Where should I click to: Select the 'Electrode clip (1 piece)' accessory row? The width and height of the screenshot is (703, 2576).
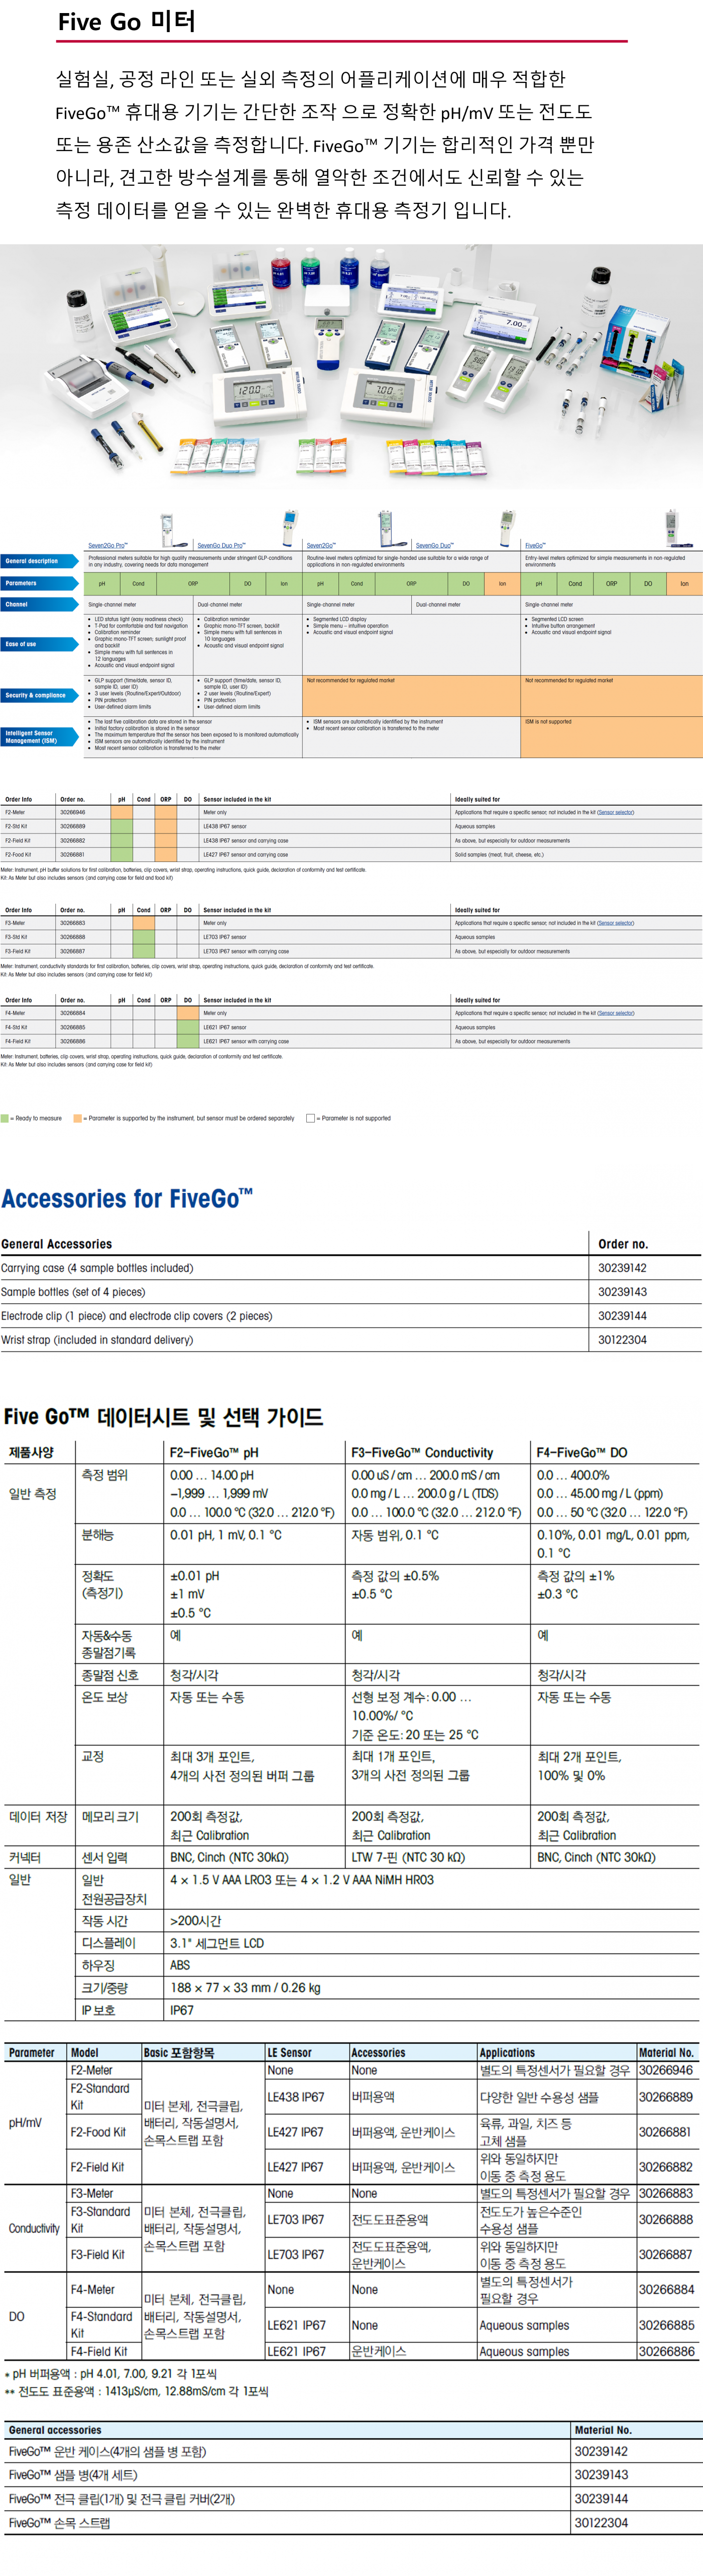click(351, 1316)
